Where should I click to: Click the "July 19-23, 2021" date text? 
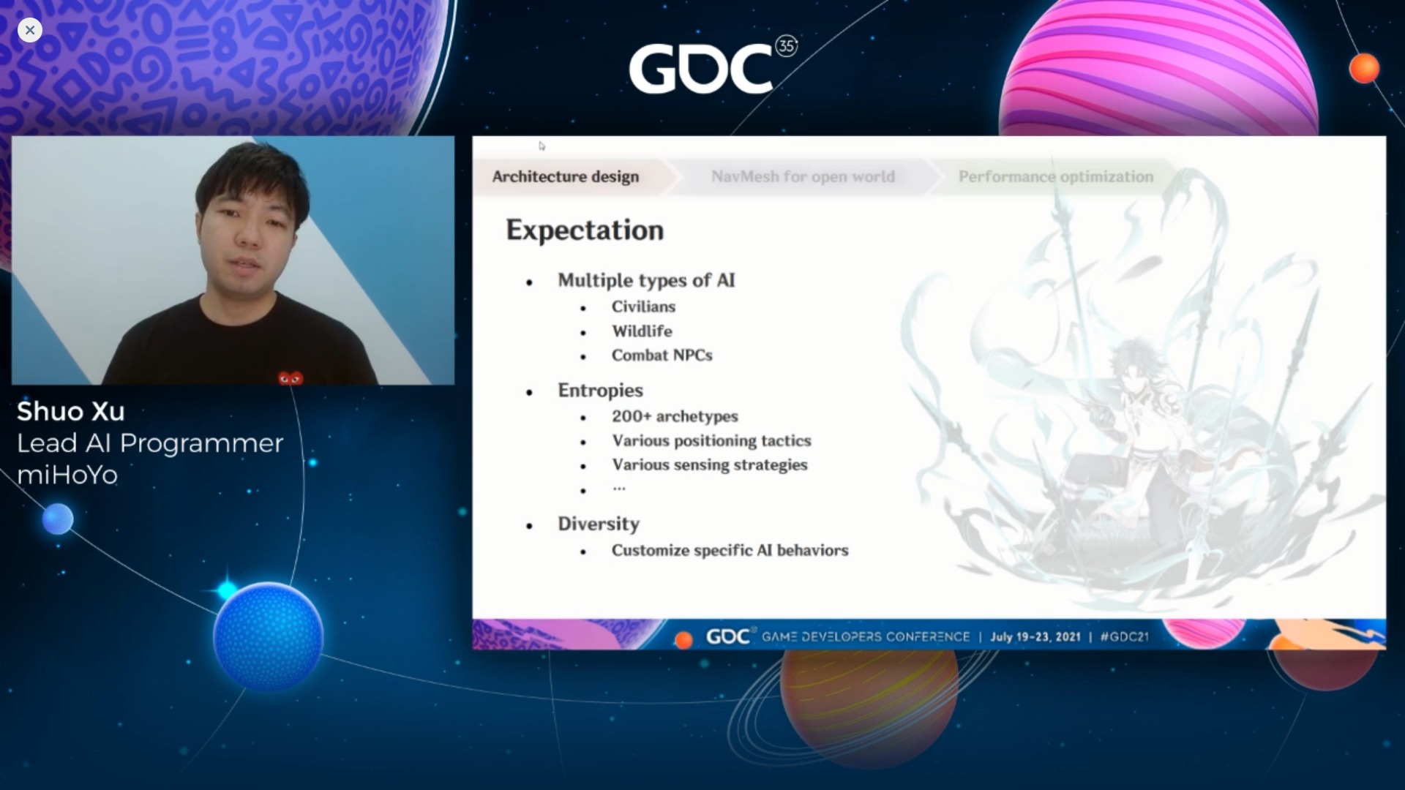1035,636
